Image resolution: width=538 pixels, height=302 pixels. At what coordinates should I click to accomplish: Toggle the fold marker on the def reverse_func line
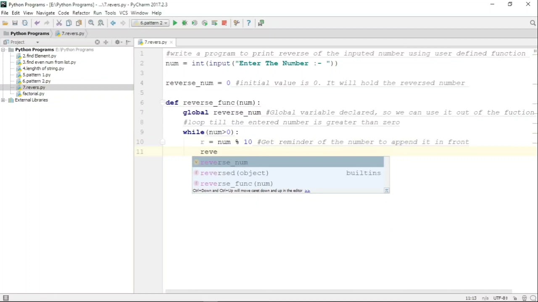coord(163,103)
